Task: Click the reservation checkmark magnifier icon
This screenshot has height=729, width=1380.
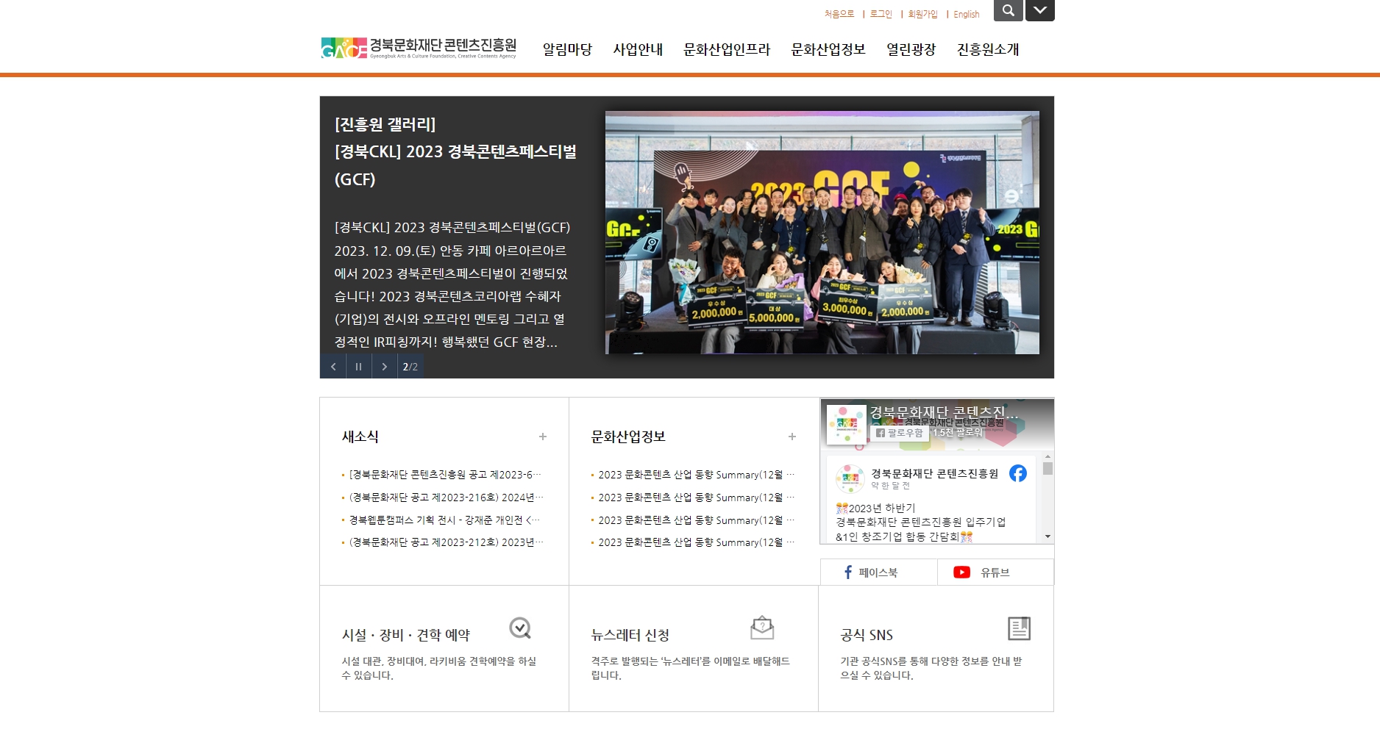Action: pos(520,628)
